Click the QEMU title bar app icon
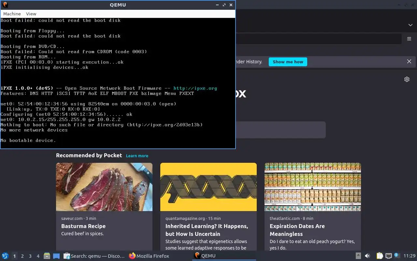 5,5
